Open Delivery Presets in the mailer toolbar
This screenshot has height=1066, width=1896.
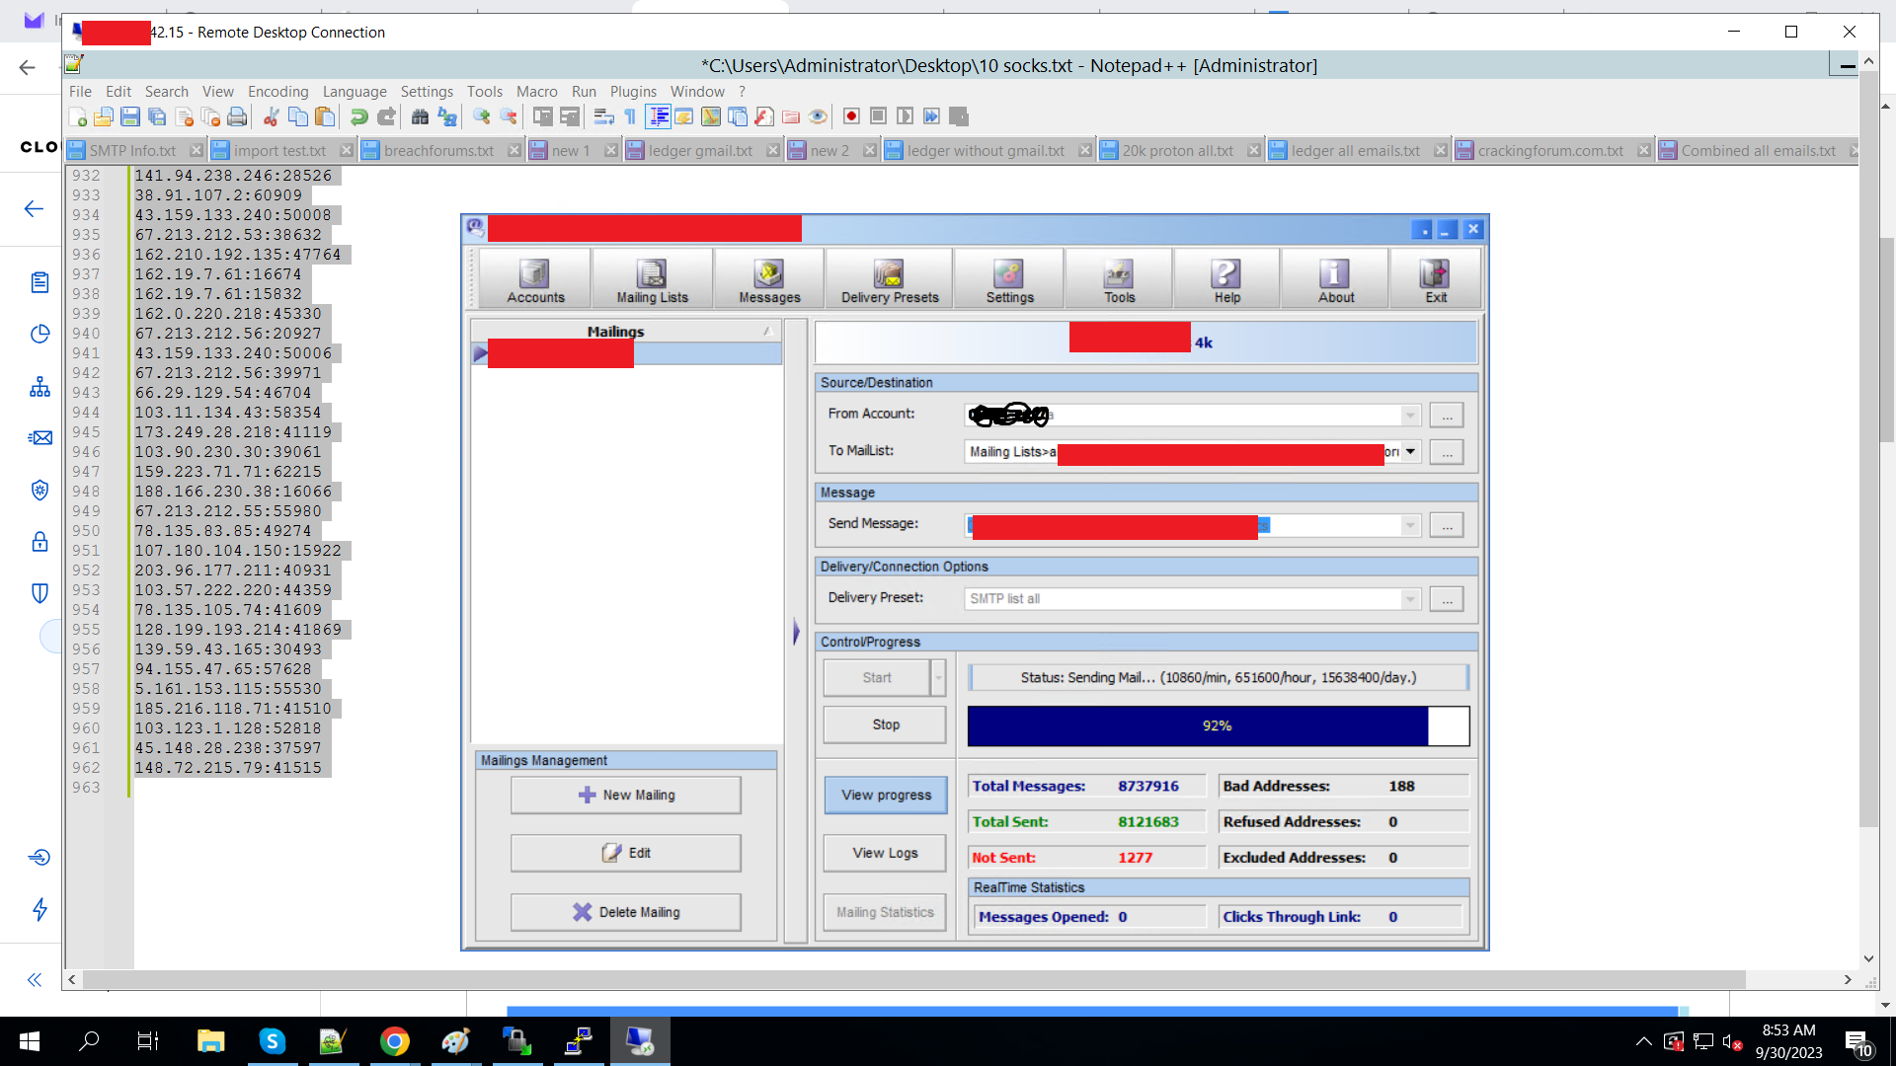coord(889,280)
